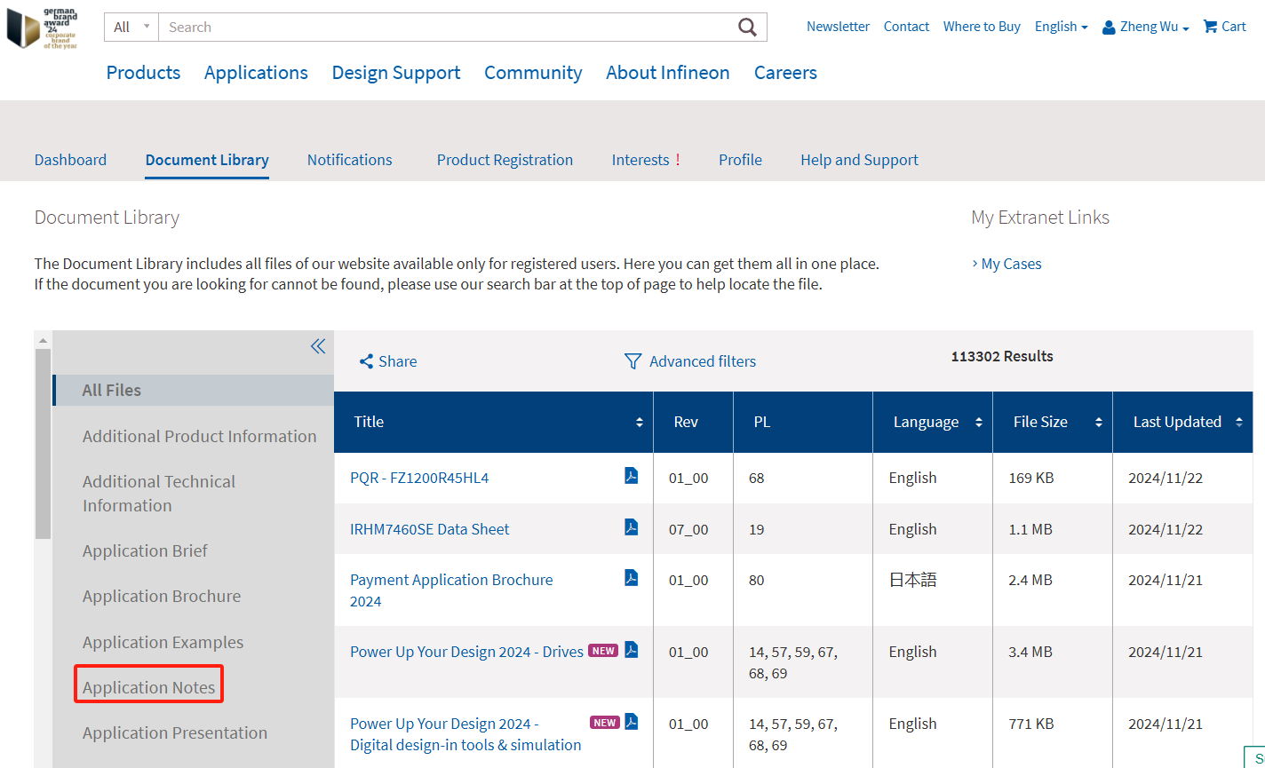Open the shopping Cart icon
The width and height of the screenshot is (1265, 768).
click(1210, 27)
